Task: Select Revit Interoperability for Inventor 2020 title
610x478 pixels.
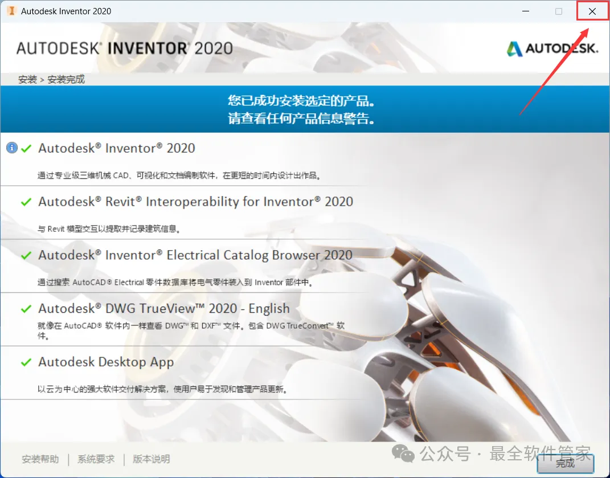Action: coord(196,202)
